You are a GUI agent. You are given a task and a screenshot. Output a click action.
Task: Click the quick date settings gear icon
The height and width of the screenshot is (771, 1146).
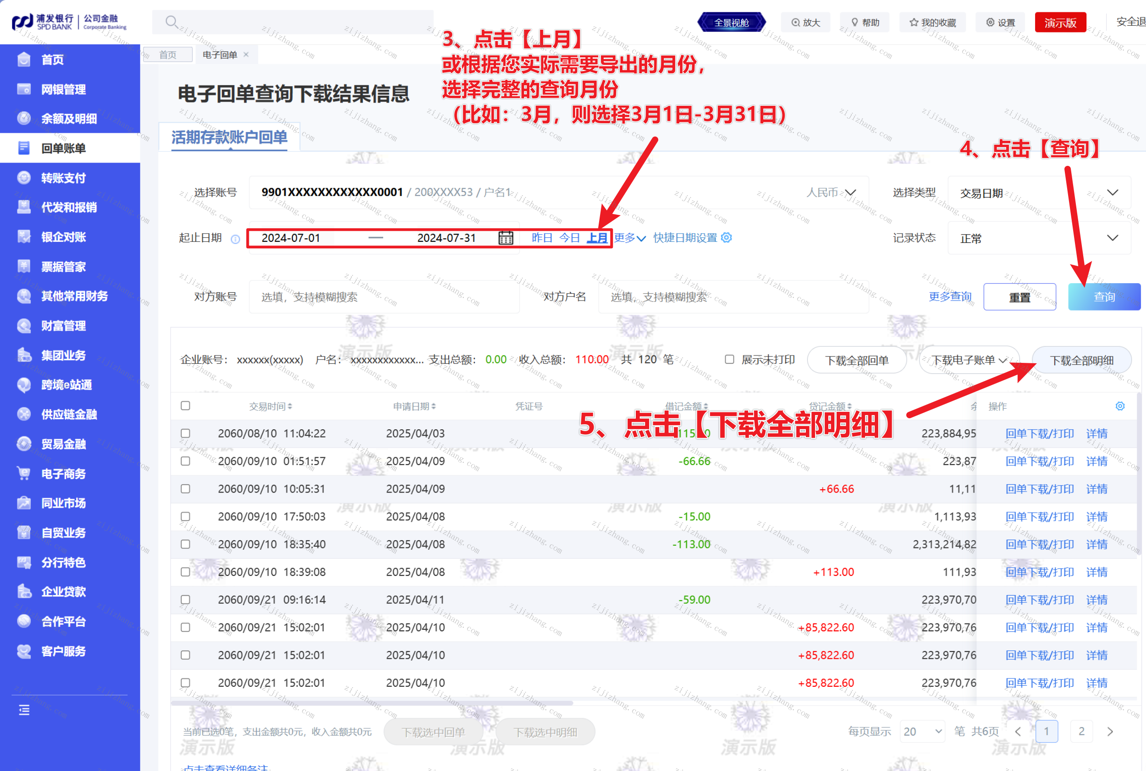[726, 237]
